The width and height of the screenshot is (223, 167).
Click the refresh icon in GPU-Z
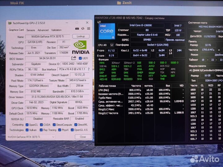[x=83, y=29]
